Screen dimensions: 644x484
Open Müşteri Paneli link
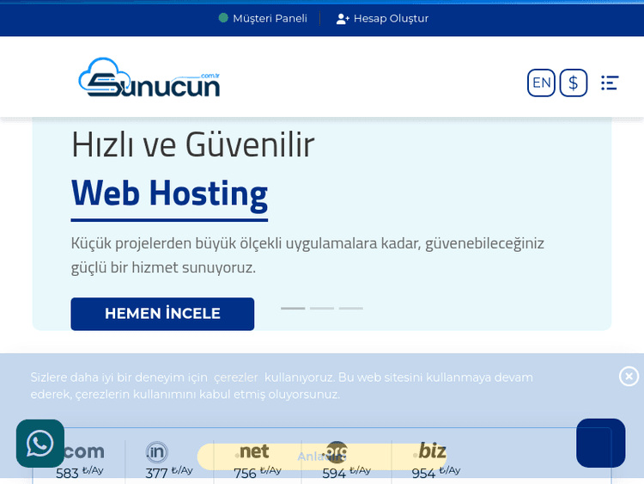pos(263,18)
